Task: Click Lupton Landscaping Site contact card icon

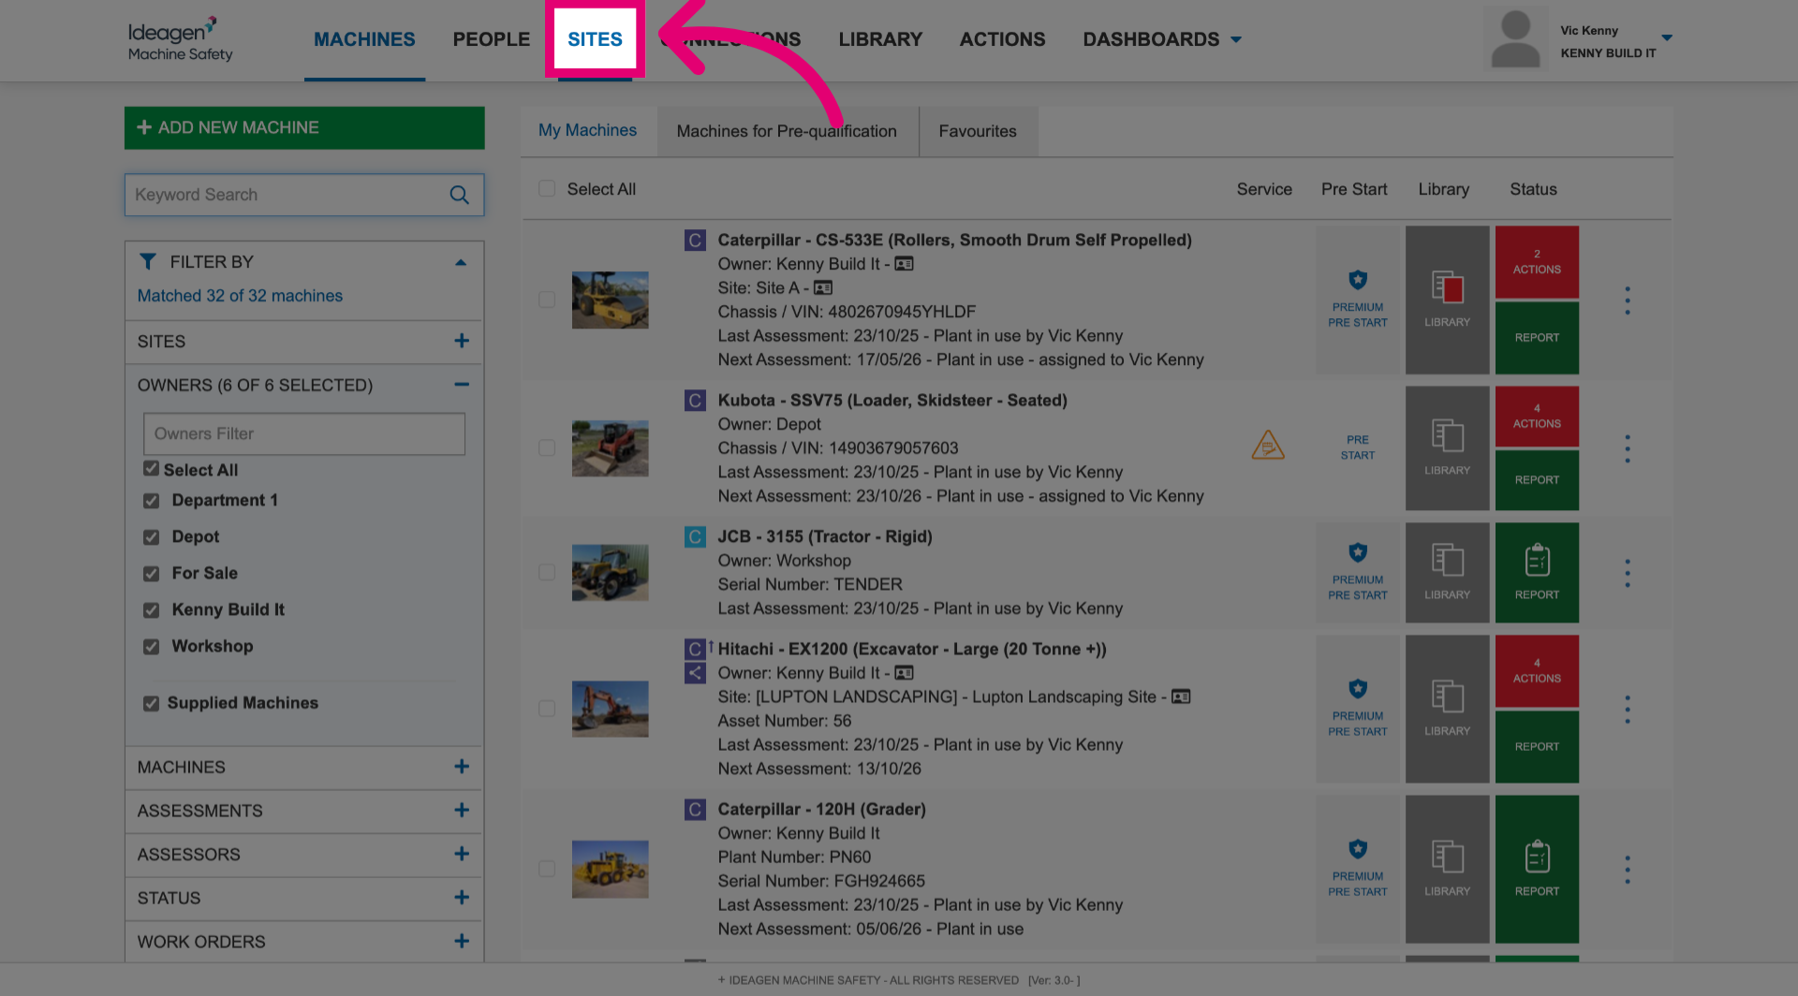Action: click(x=1181, y=696)
